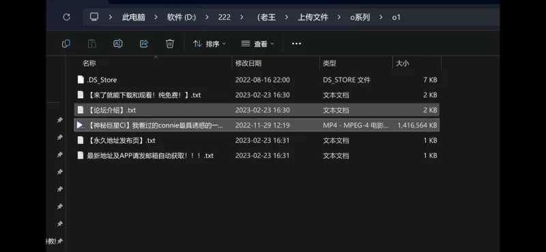The height and width of the screenshot is (252, 546).
Task: Expand chevron after the computer icon
Action: point(111,17)
